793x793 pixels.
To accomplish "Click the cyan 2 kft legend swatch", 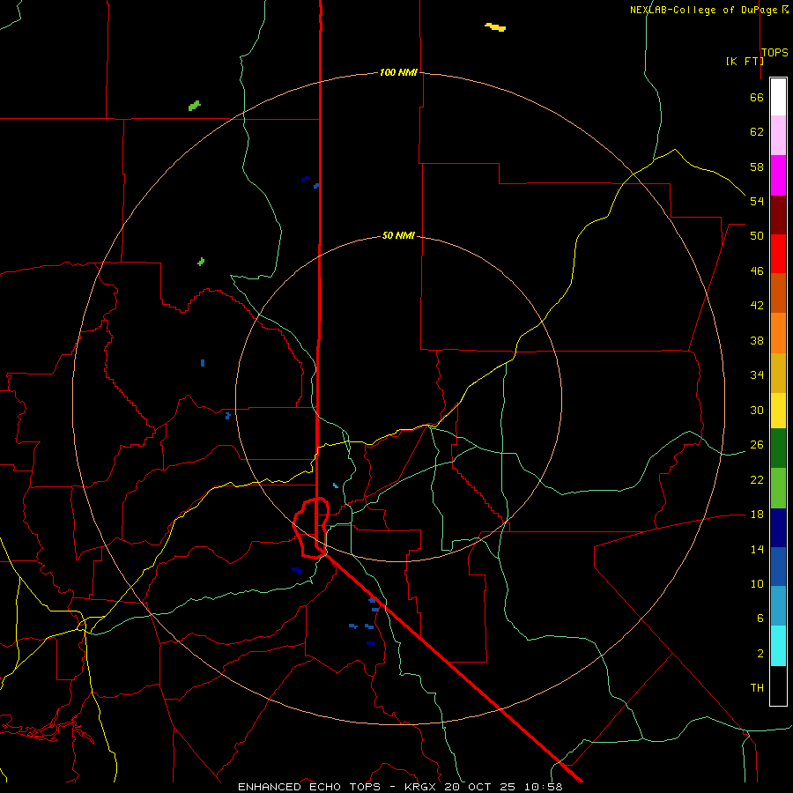I will point(778,646).
